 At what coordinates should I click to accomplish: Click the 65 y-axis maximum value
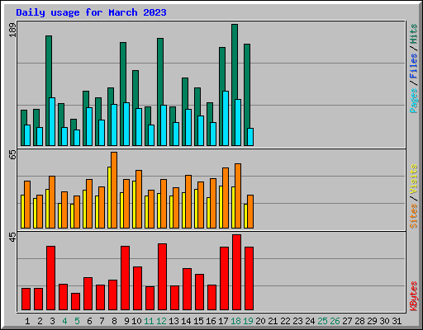tap(12, 154)
